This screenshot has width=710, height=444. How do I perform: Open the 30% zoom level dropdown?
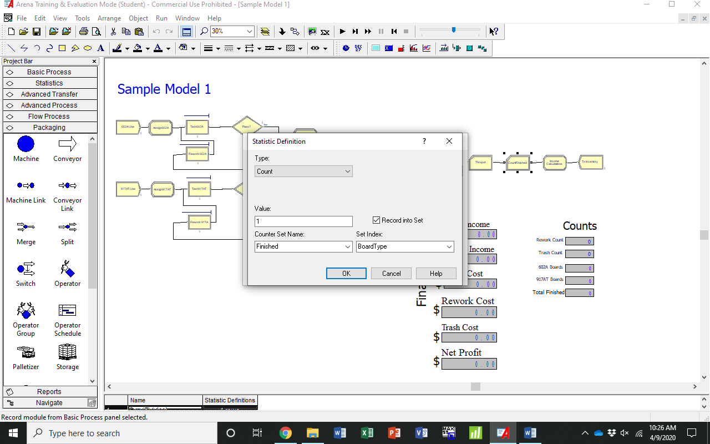250,32
